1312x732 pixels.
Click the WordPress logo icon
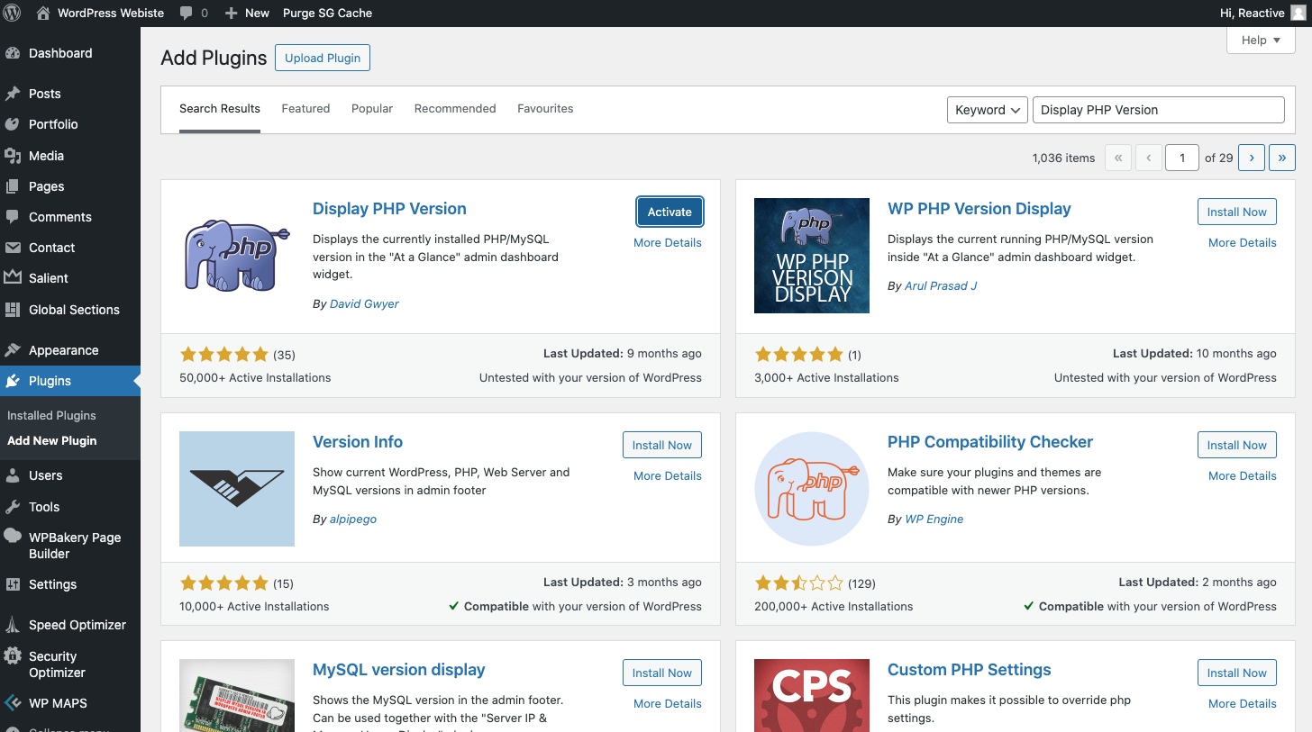(x=13, y=13)
